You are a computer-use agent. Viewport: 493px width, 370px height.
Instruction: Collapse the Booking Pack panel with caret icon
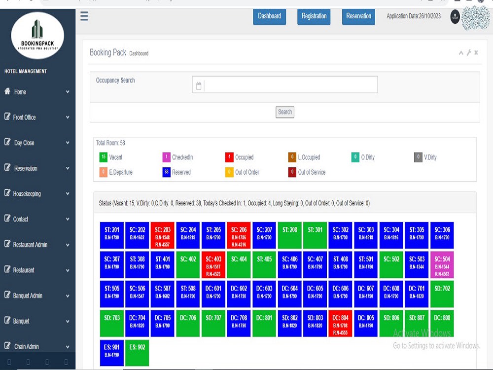pos(461,53)
